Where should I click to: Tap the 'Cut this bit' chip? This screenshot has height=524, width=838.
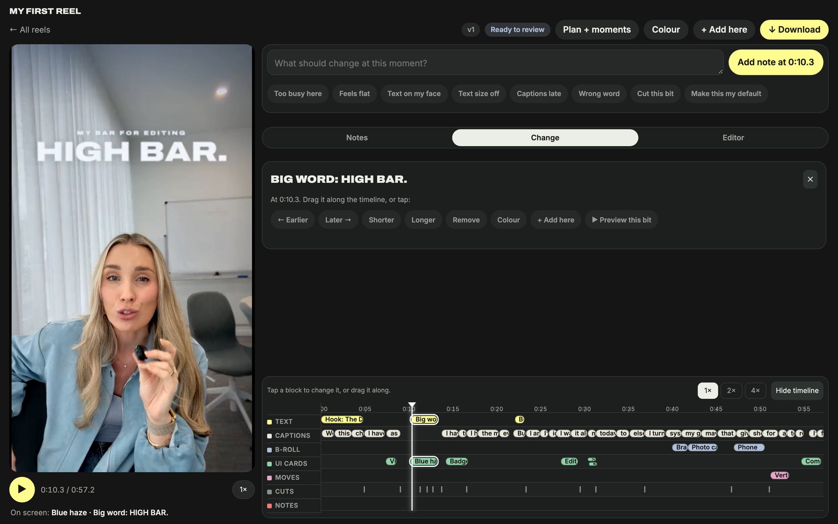655,94
